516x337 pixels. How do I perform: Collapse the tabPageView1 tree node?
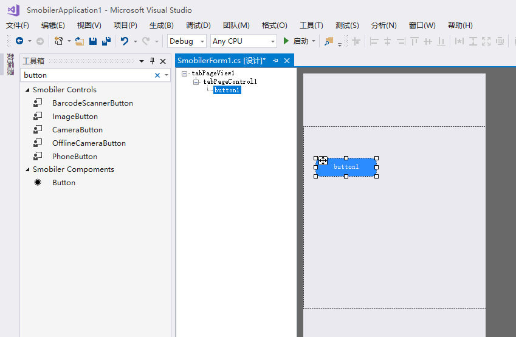(185, 73)
